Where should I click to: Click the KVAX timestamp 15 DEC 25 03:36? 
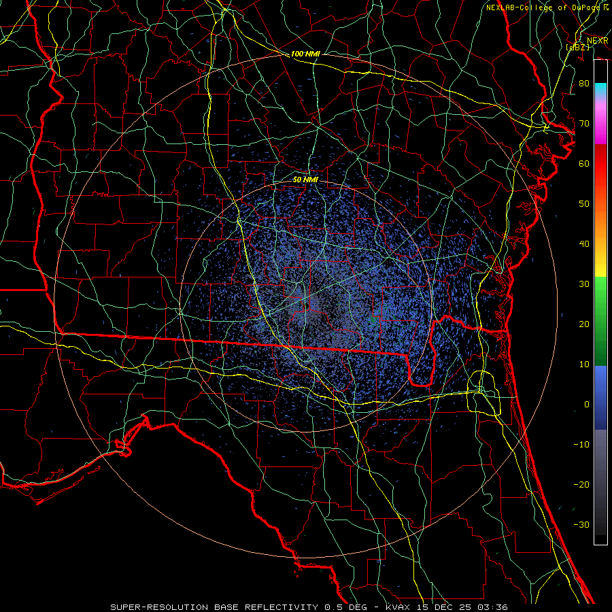(x=447, y=607)
